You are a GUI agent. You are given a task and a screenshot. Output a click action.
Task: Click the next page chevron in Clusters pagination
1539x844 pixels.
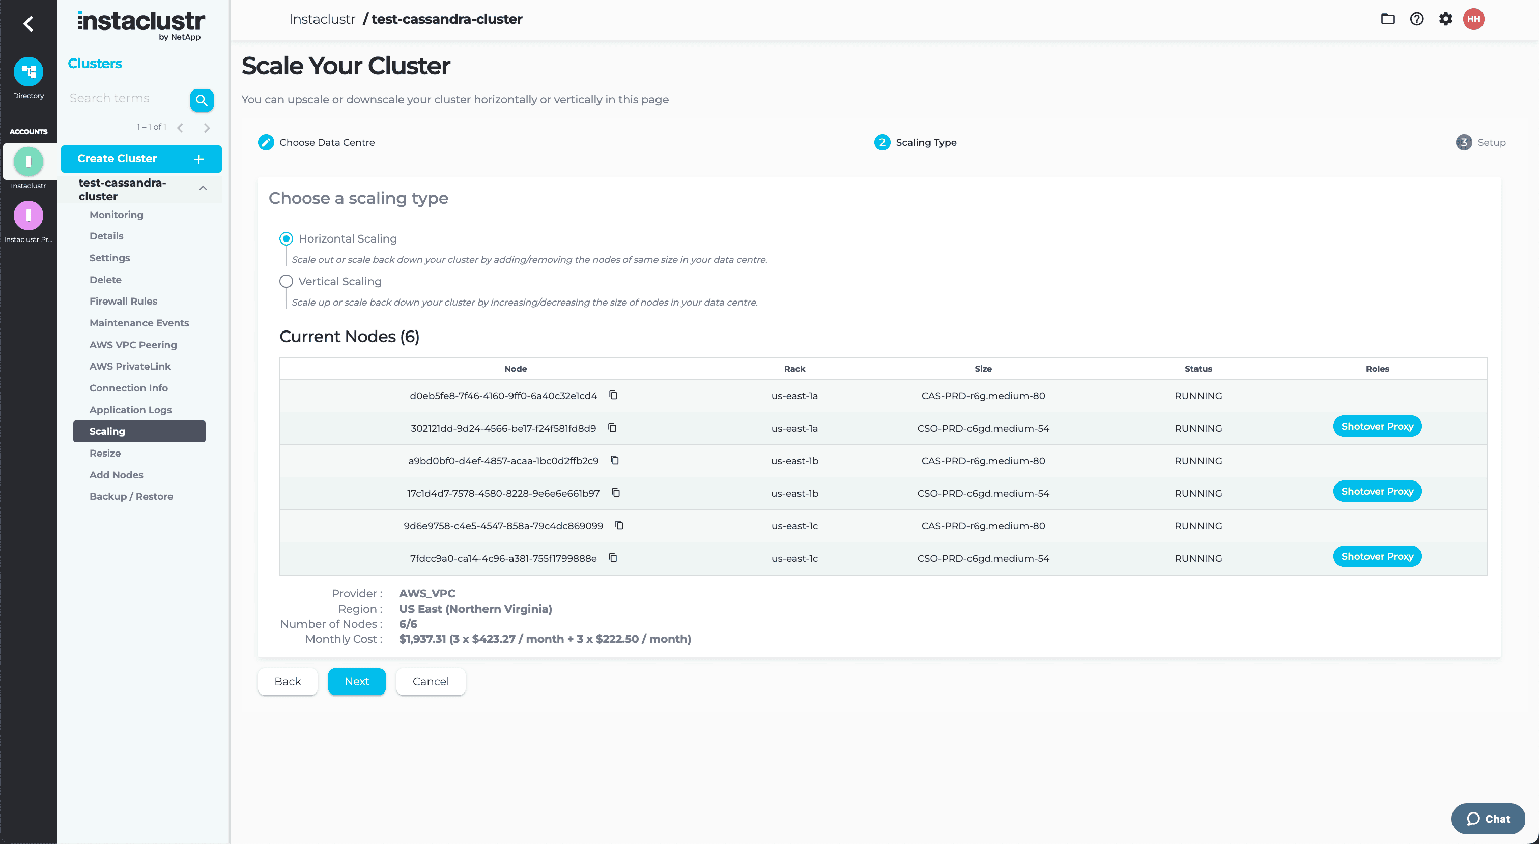(x=207, y=127)
